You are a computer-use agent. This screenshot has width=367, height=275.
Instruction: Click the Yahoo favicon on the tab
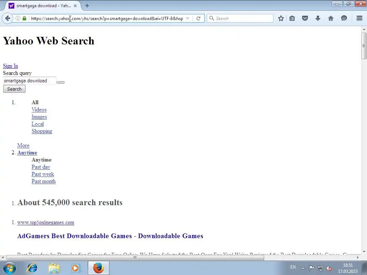[11, 6]
